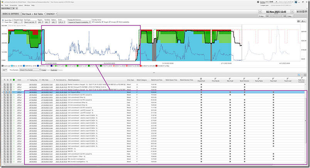Open the Dispatch Type filter dropdown
This screenshot has height=168, width=310.
click(19, 22)
